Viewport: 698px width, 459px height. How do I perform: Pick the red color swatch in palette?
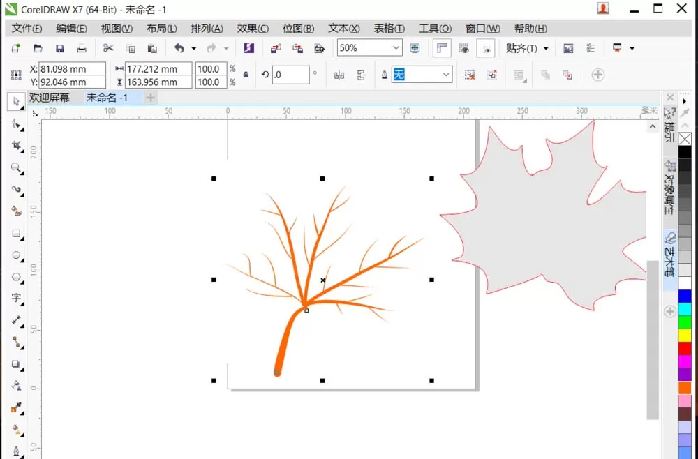(685, 348)
